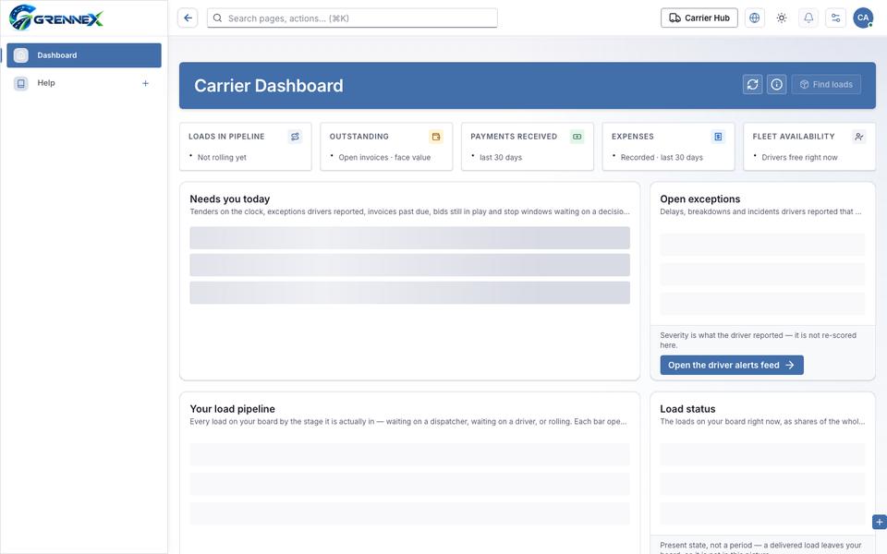The height and width of the screenshot is (554, 887).
Task: Click the Fleet Availability card icon
Action: pos(858,137)
